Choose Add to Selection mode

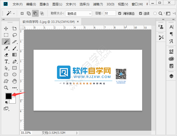[29, 13]
